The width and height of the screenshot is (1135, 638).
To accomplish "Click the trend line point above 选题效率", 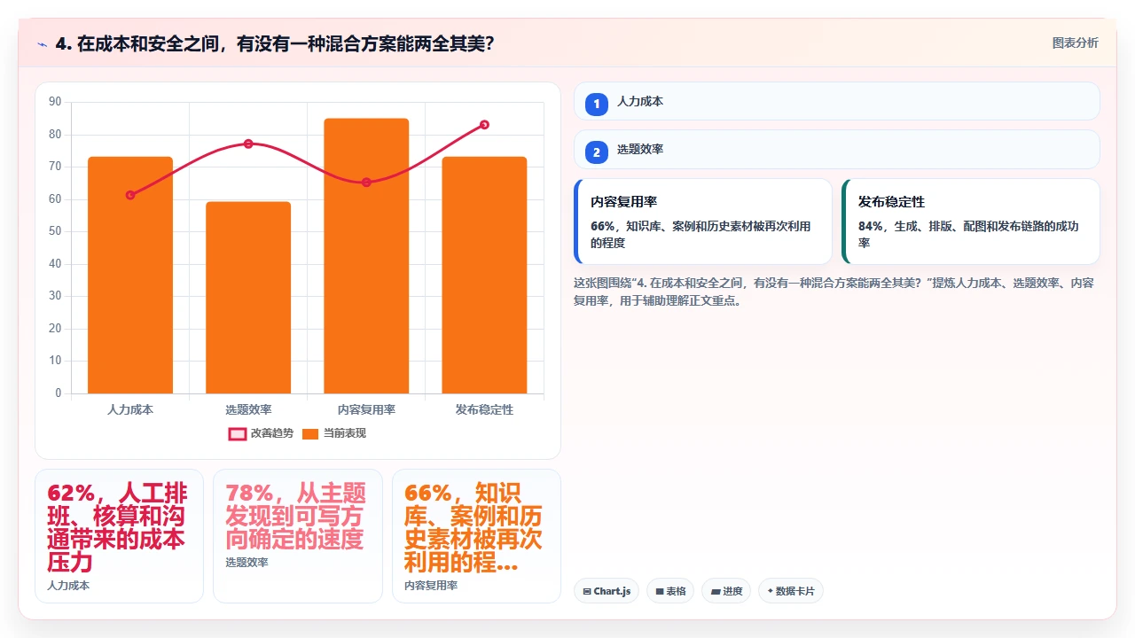I will 248,144.
